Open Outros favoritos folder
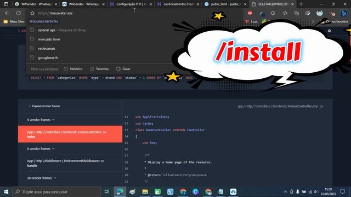This screenshot has width=351, height=197. coord(335,21)
